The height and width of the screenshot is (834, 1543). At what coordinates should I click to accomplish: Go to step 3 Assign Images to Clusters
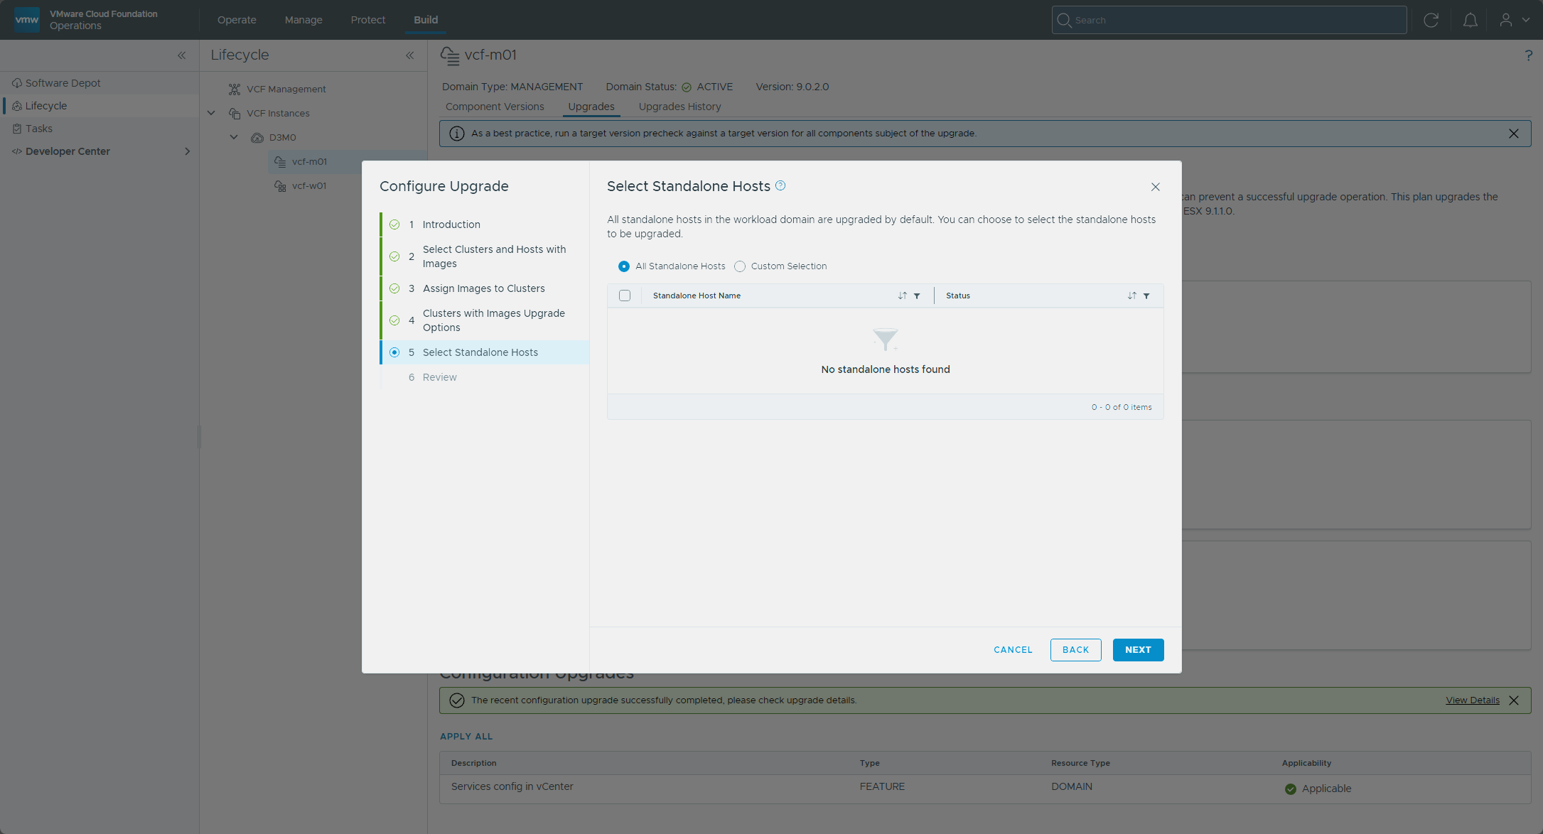tap(485, 288)
